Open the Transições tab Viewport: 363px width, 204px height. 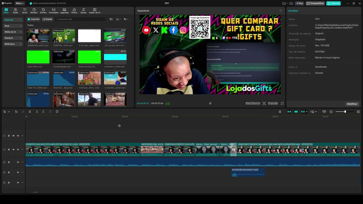click(54, 11)
